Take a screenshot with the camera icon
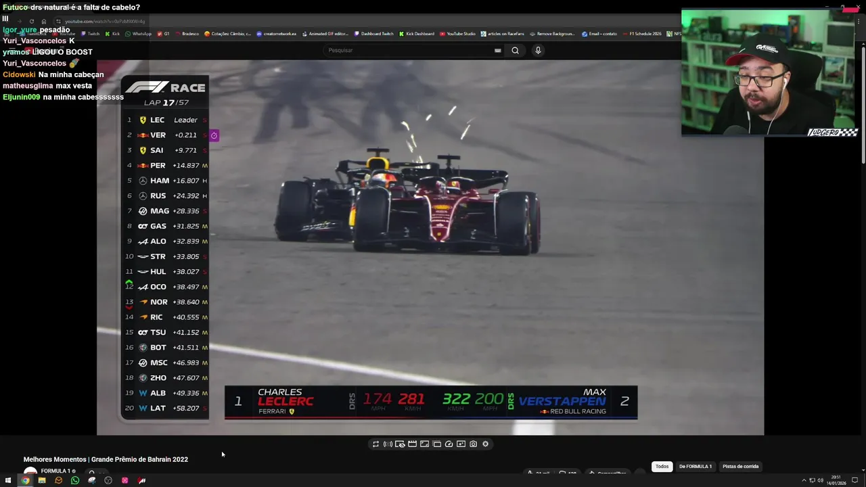The width and height of the screenshot is (866, 487). tap(473, 444)
